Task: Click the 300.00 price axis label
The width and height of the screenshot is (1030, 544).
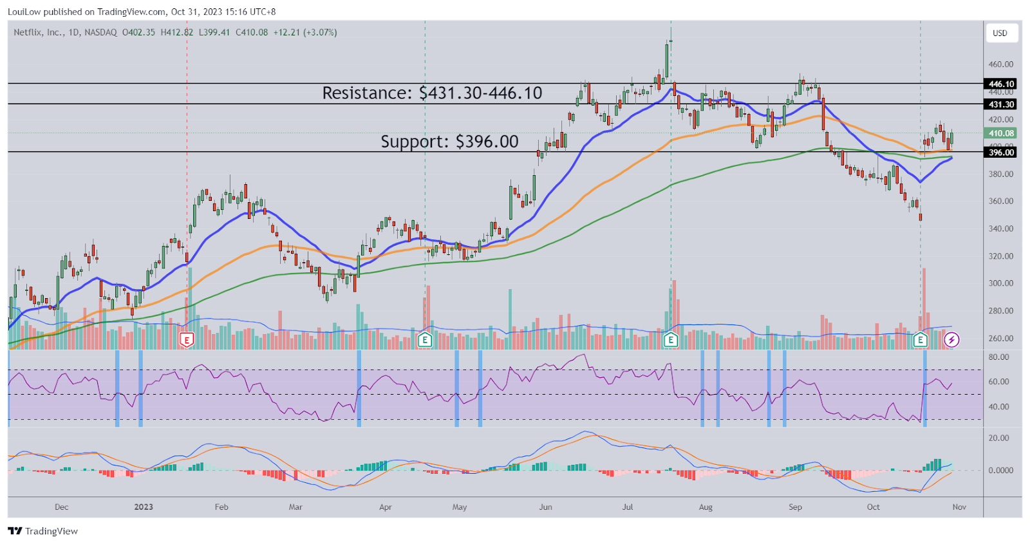Action: (x=1001, y=283)
